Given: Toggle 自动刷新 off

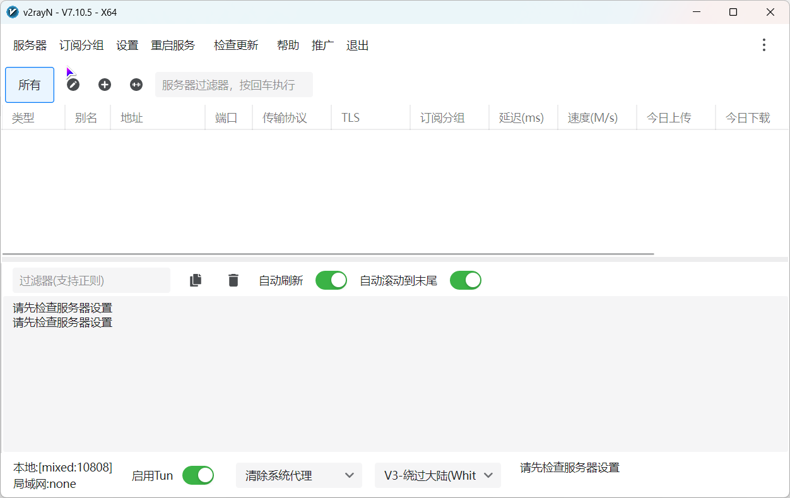Looking at the screenshot, I should pyautogui.click(x=331, y=280).
